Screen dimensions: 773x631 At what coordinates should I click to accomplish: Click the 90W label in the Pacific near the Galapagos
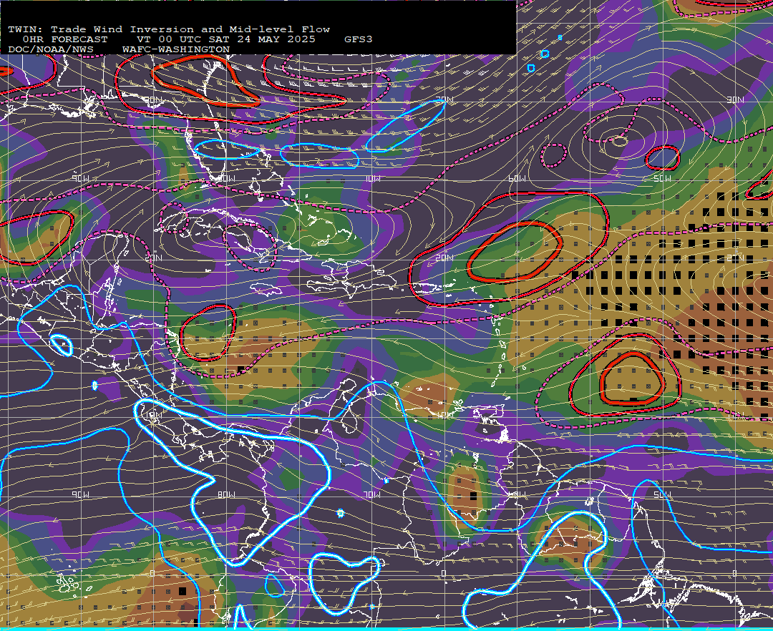tap(81, 494)
